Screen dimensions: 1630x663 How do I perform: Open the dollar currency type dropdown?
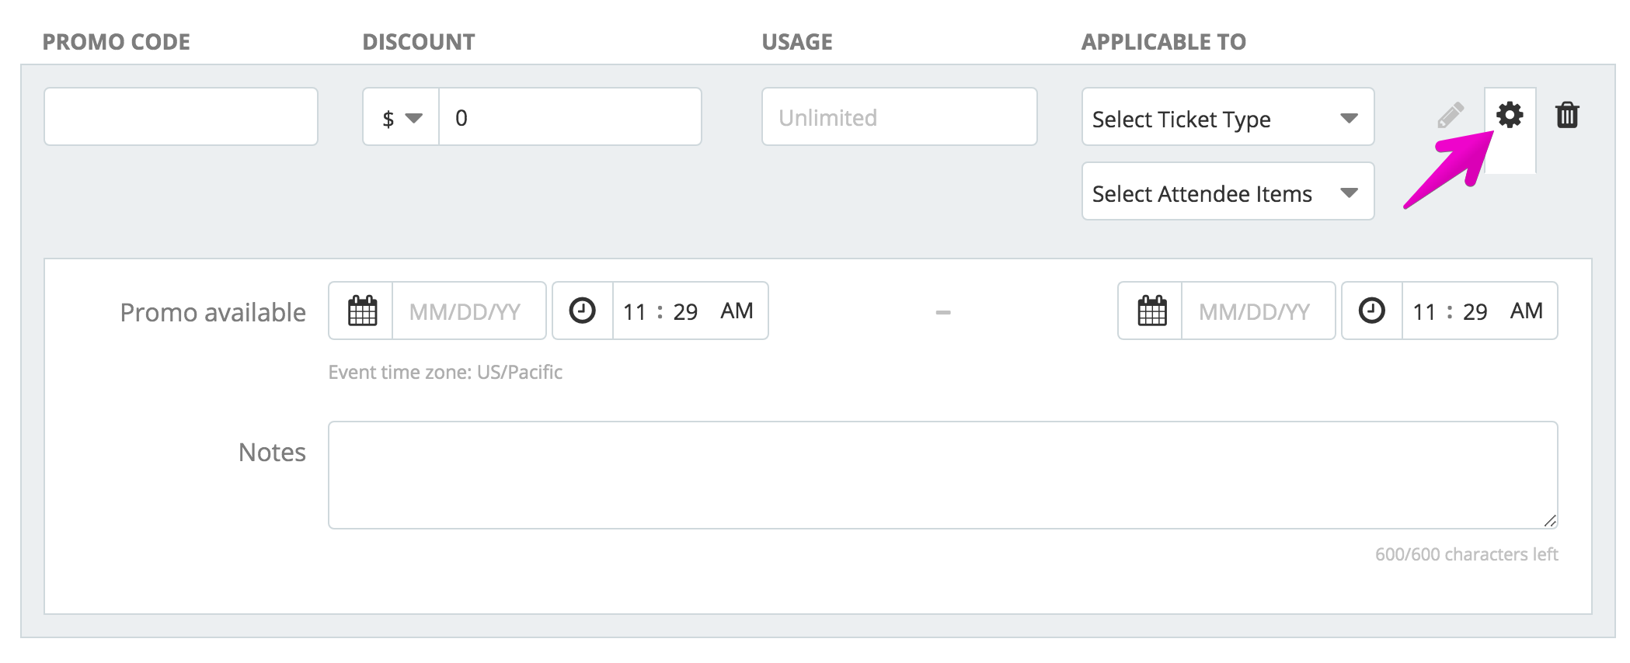[401, 117]
